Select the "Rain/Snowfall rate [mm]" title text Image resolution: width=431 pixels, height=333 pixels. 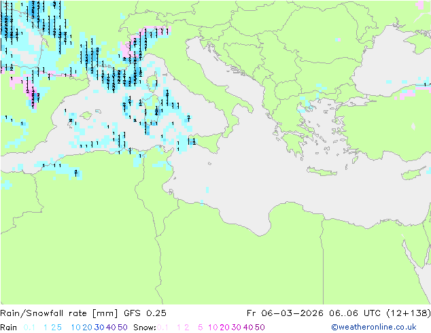(59, 313)
